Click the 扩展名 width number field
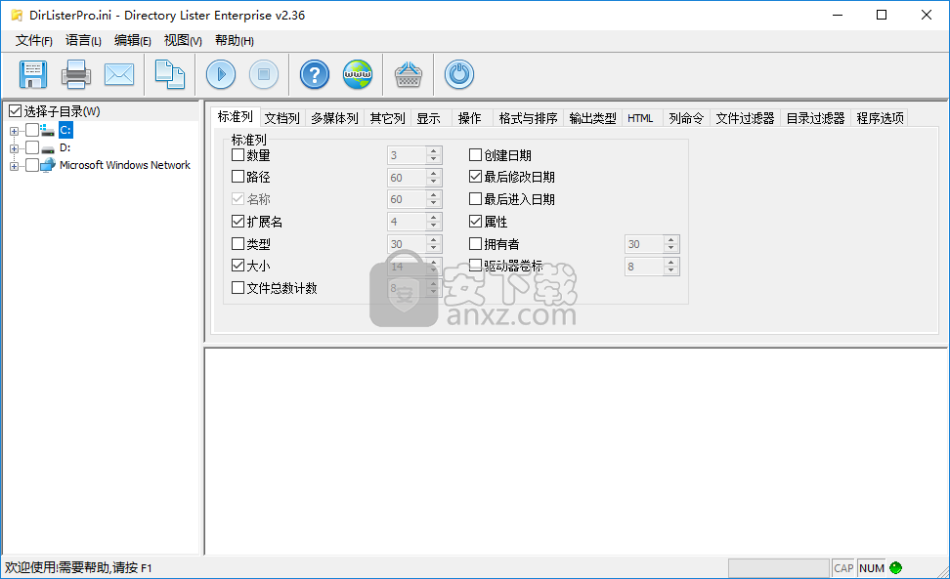Screen dimensions: 950x579 point(407,222)
